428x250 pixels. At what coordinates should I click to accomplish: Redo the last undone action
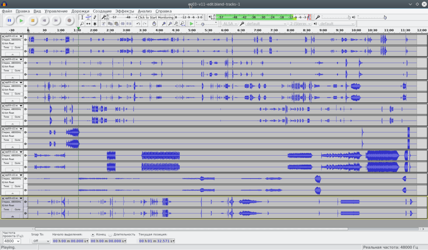(x=145, y=24)
